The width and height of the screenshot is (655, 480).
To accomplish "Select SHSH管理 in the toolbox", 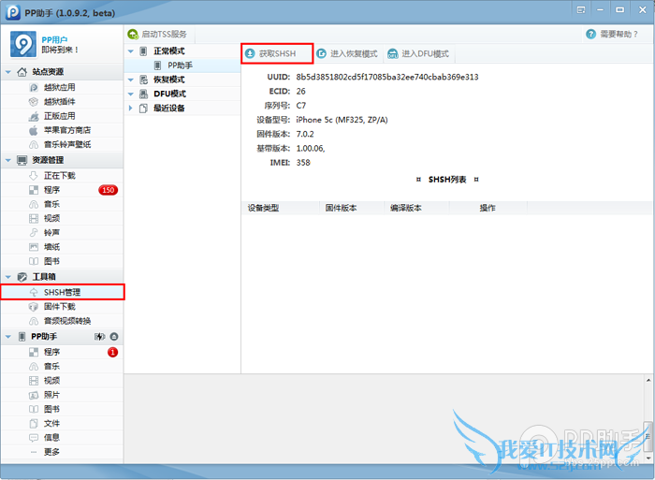I will [62, 293].
